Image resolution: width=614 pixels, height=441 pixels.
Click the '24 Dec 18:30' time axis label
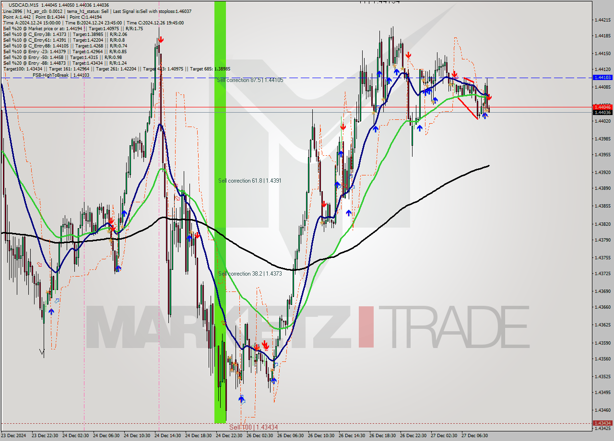pos(199,436)
